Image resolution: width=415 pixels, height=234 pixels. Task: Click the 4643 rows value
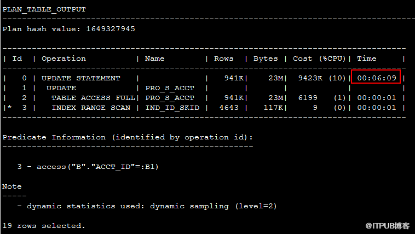(229, 108)
